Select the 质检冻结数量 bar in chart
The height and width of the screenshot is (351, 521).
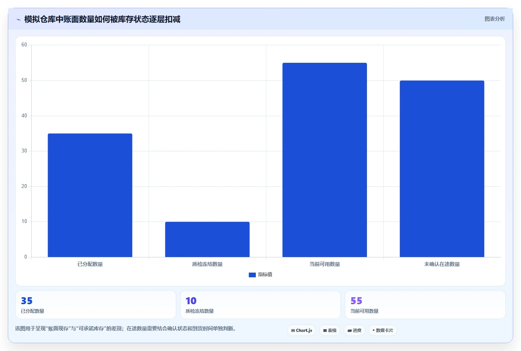pos(207,239)
